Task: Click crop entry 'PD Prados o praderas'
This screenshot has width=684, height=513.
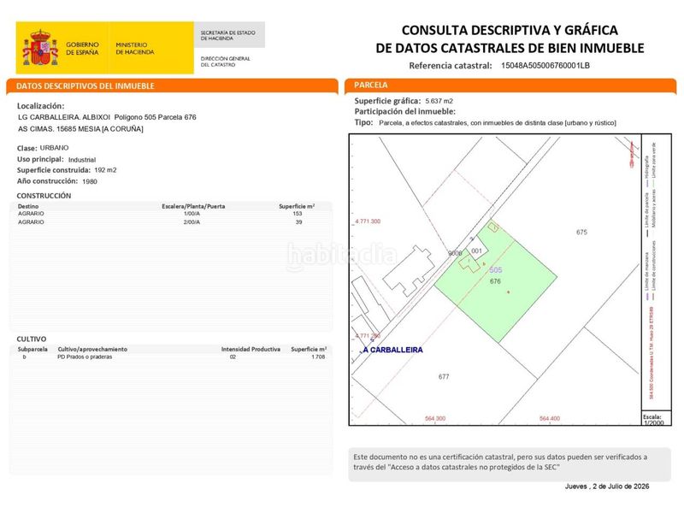Action: pyautogui.click(x=85, y=357)
